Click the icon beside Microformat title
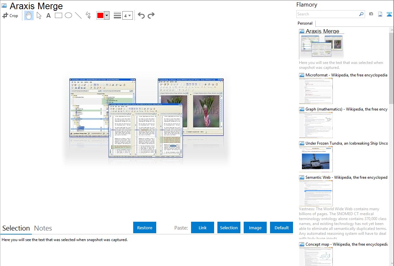394x266 pixels. tap(302, 75)
